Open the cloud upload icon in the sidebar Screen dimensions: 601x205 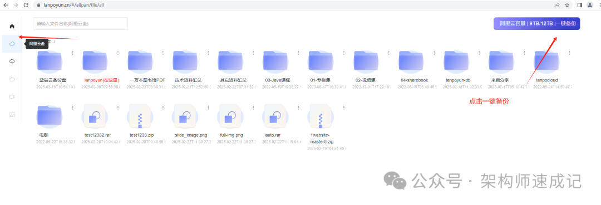pyautogui.click(x=12, y=61)
